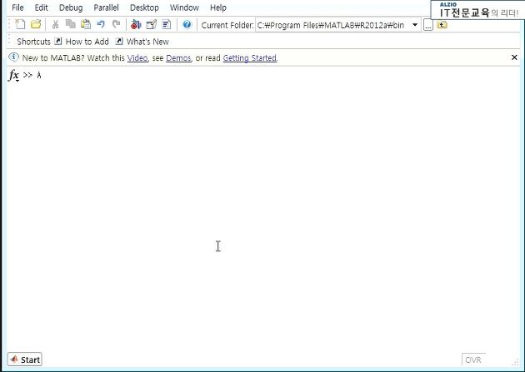Open the Help menu
This screenshot has width=525, height=372.
[218, 7]
